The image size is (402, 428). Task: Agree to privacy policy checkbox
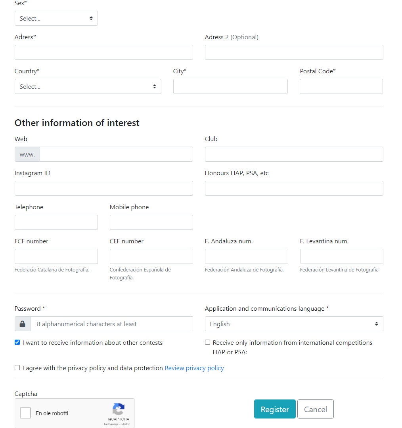click(17, 368)
